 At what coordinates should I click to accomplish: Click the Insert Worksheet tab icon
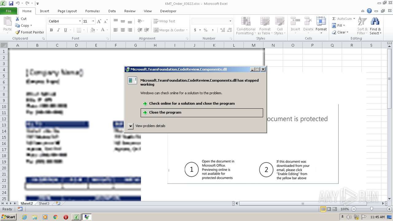click(58, 204)
